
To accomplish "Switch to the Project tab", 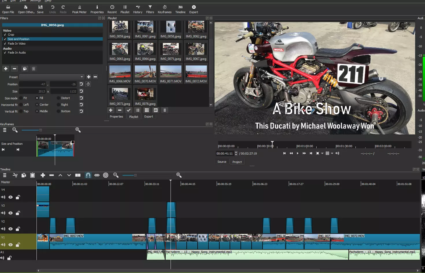I will point(237,162).
